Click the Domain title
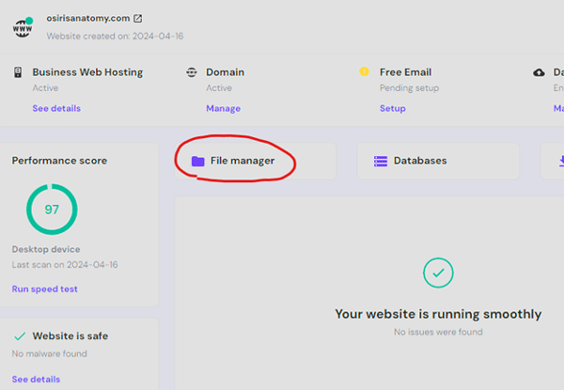The width and height of the screenshot is (564, 390). click(x=226, y=72)
